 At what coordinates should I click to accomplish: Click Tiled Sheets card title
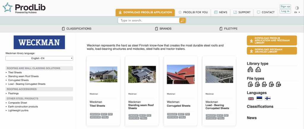(x=97, y=106)
